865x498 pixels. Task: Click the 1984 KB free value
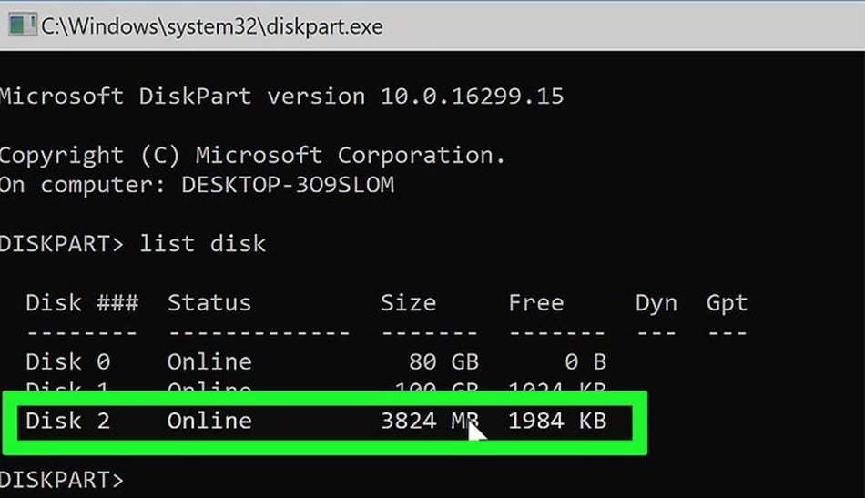pyautogui.click(x=557, y=422)
